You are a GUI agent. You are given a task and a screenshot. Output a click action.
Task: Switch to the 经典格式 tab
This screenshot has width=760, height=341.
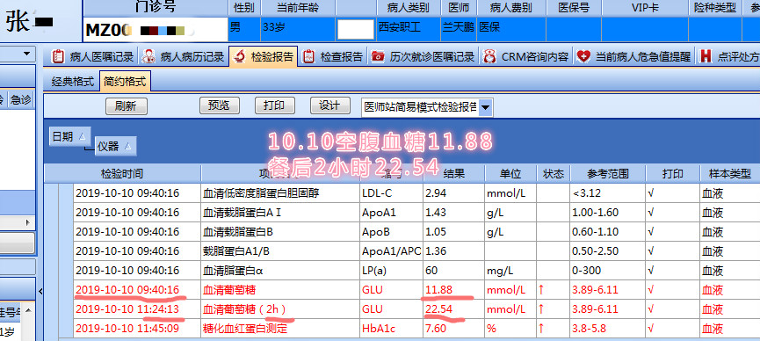pos(73,82)
